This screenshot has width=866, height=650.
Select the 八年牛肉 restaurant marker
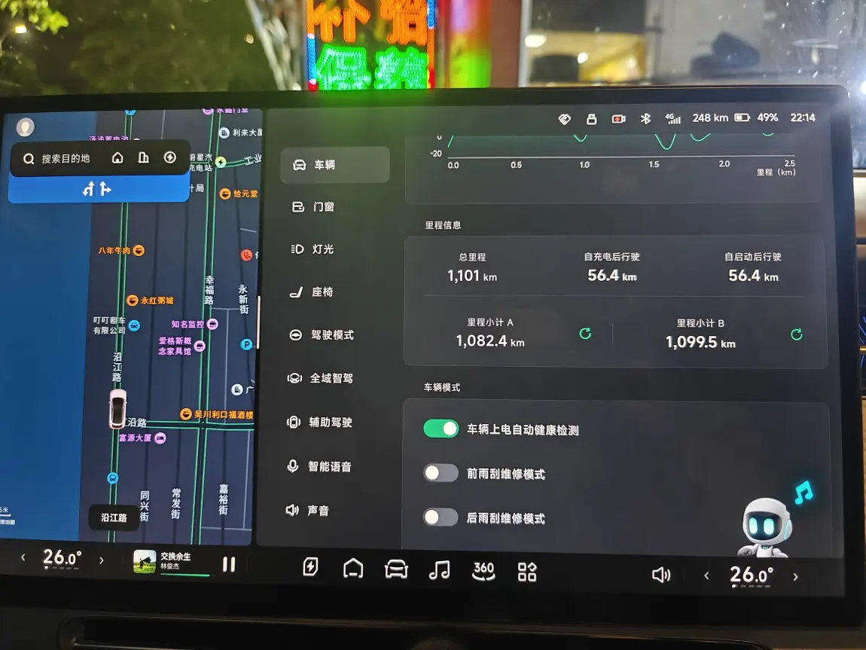coord(121,250)
